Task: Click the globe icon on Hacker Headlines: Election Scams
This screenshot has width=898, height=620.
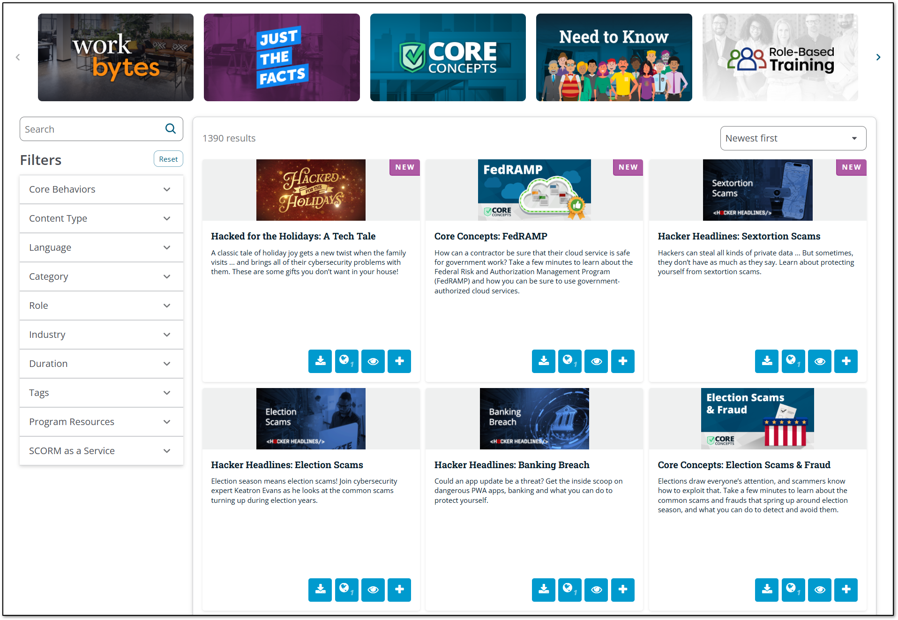Action: pyautogui.click(x=347, y=590)
